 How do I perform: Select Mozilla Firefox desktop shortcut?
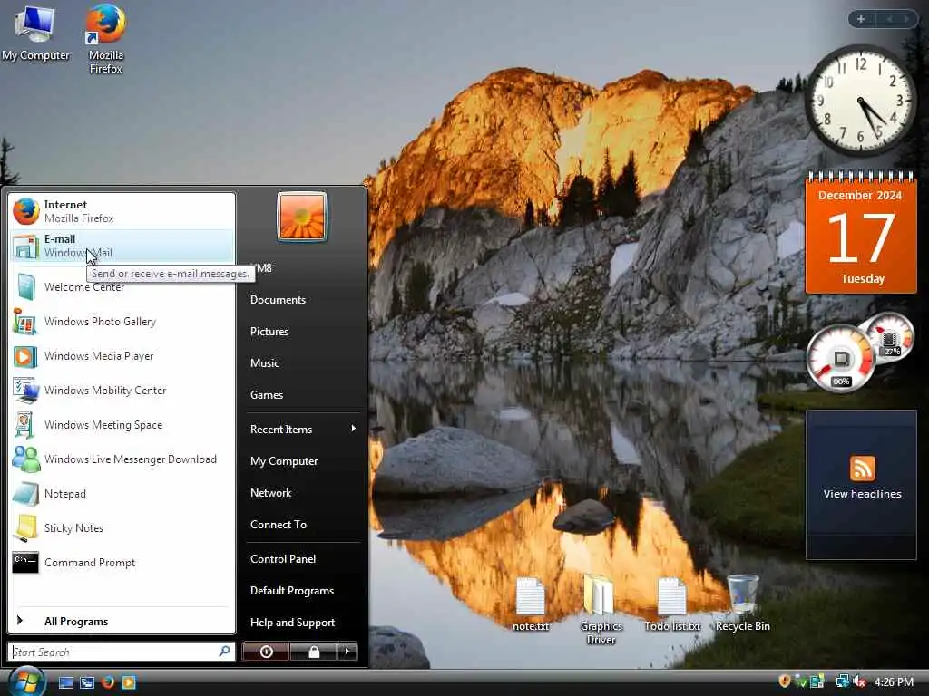pyautogui.click(x=105, y=39)
